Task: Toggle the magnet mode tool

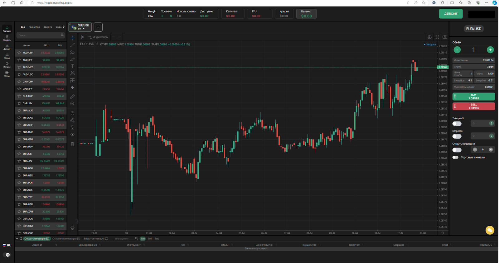Action: [x=72, y=113]
